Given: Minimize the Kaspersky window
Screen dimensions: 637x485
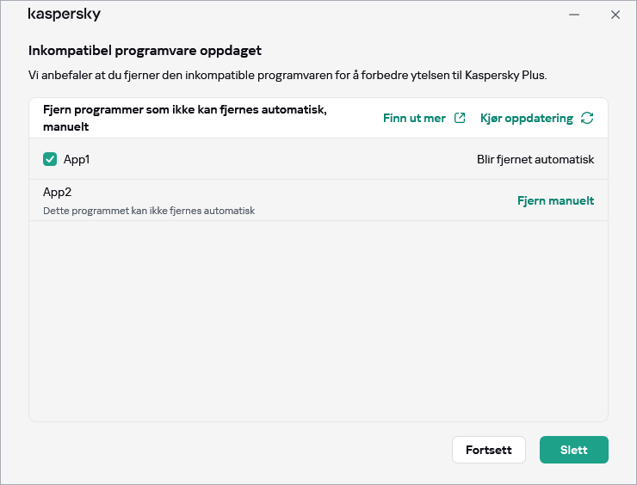Looking at the screenshot, I should 573,15.
